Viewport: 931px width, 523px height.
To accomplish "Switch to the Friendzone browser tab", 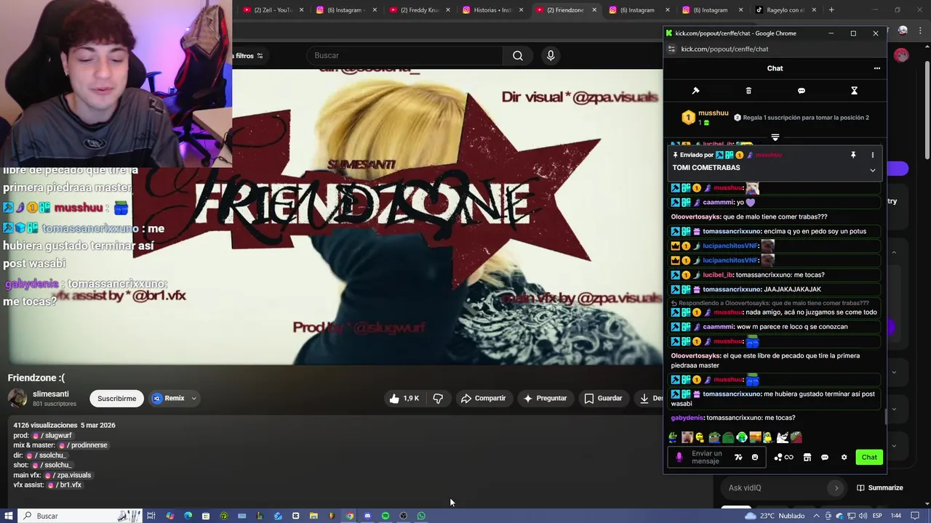I will tap(565, 10).
